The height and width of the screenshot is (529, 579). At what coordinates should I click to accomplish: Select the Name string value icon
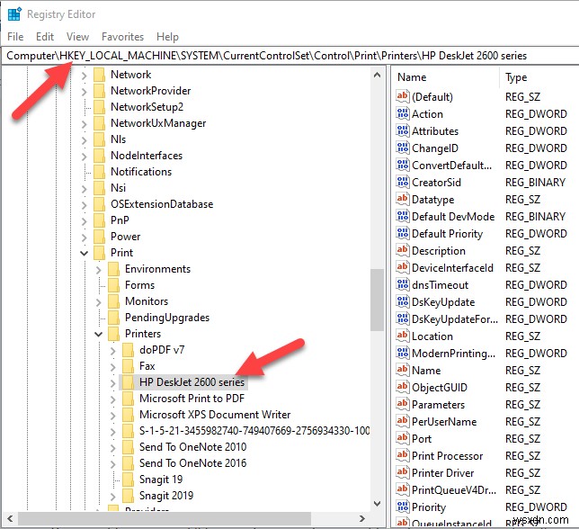pos(403,370)
